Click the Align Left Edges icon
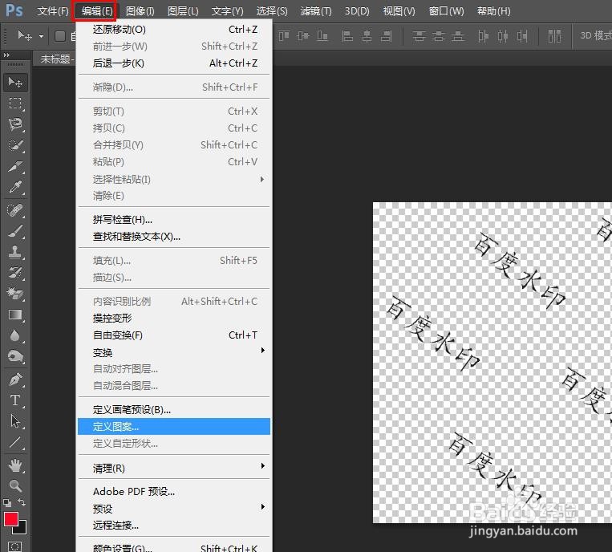This screenshot has height=552, width=612. 347,36
